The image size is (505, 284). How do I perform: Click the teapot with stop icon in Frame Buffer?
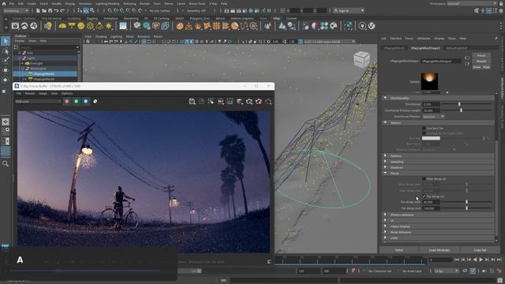coord(259,102)
